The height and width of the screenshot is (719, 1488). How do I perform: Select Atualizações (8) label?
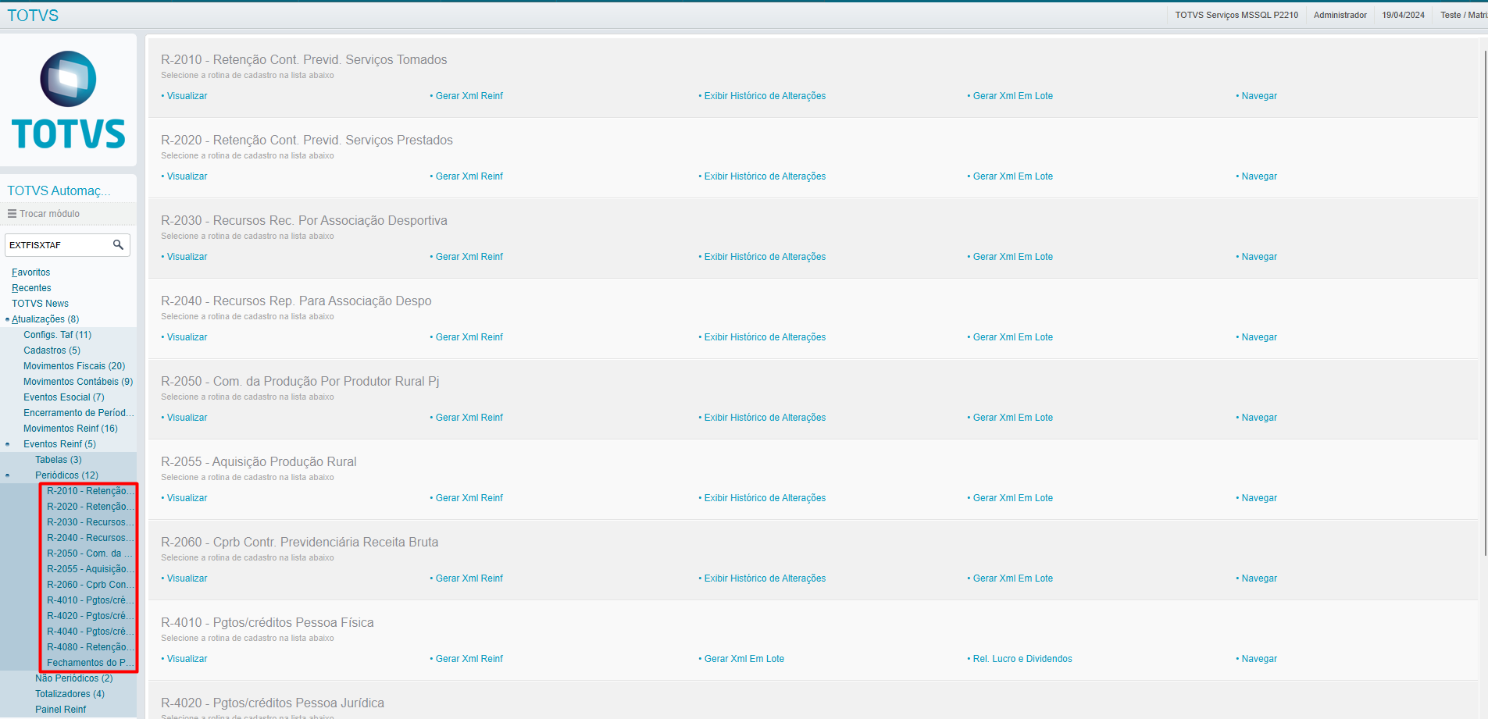(45, 319)
